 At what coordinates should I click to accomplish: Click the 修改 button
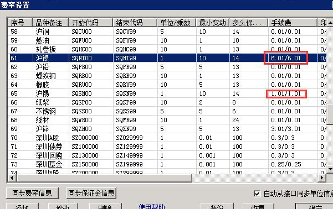point(63,206)
